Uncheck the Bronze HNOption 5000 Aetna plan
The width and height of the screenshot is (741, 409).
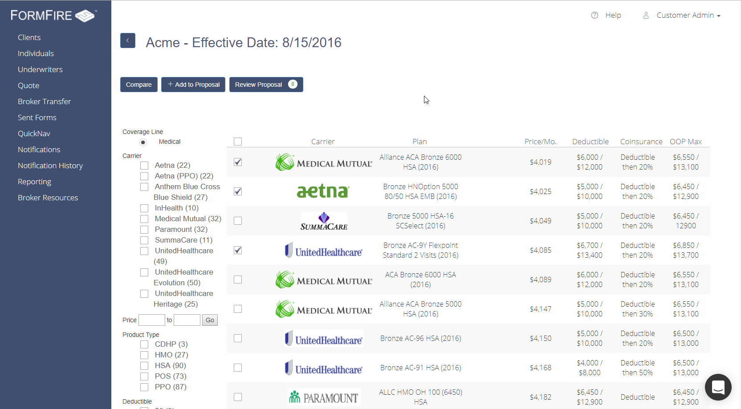click(x=238, y=191)
